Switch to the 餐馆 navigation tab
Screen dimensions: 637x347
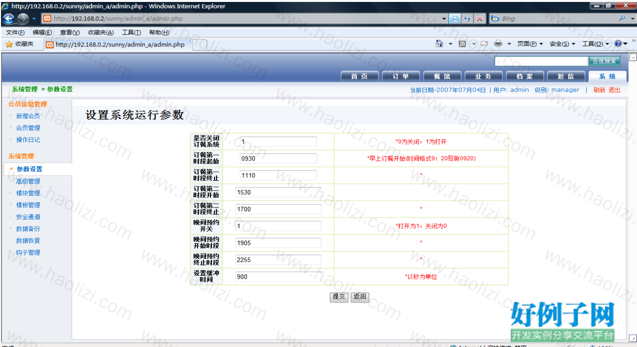pyautogui.click(x=441, y=77)
